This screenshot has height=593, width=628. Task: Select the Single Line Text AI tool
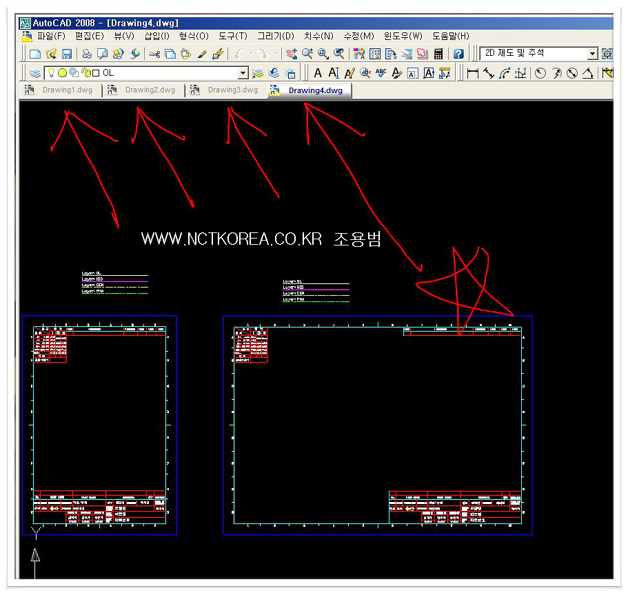[x=334, y=73]
